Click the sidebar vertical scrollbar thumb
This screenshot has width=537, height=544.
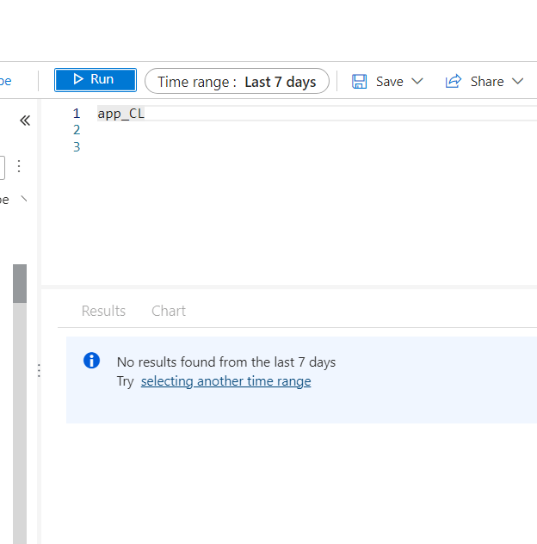click(x=20, y=283)
